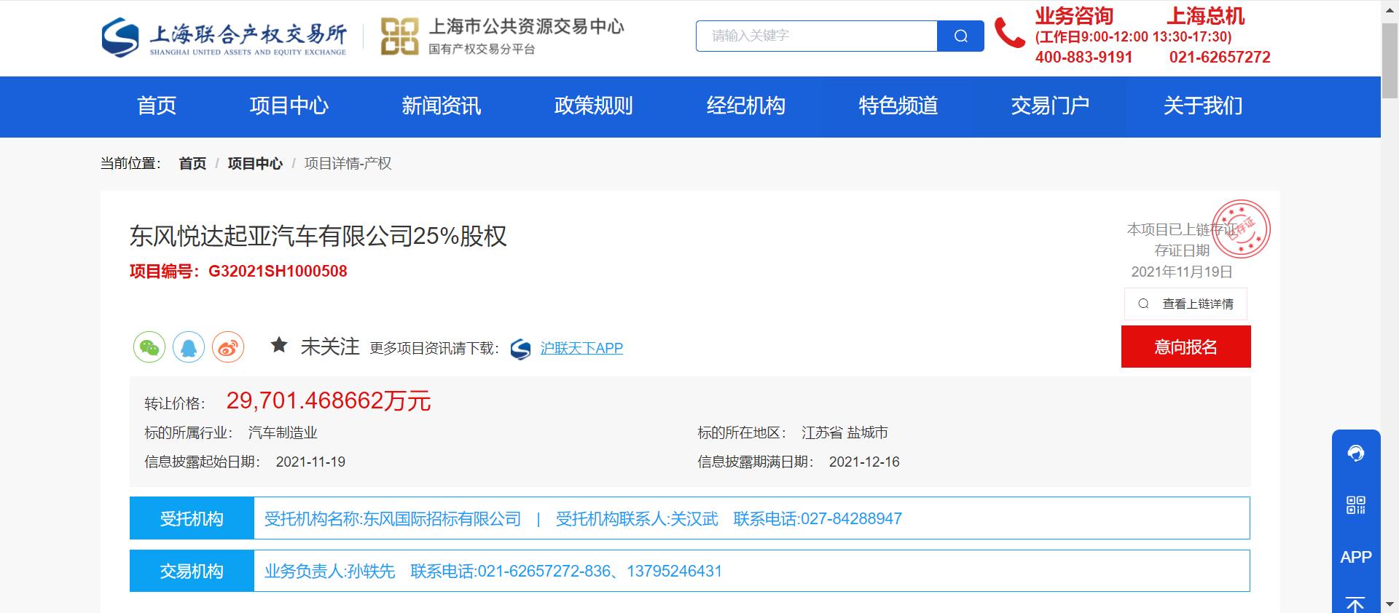Click the 受托机构名称:东风国际招标有限公司 text
Image resolution: width=1399 pixels, height=613 pixels.
(393, 519)
